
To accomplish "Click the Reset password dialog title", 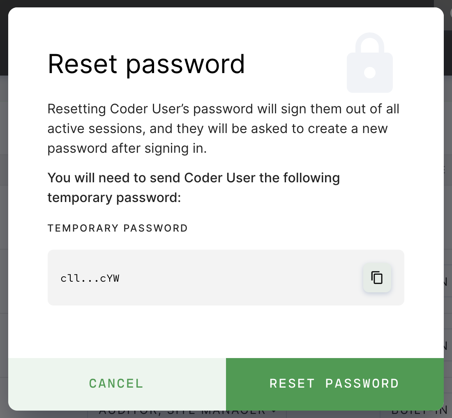I will (x=147, y=64).
